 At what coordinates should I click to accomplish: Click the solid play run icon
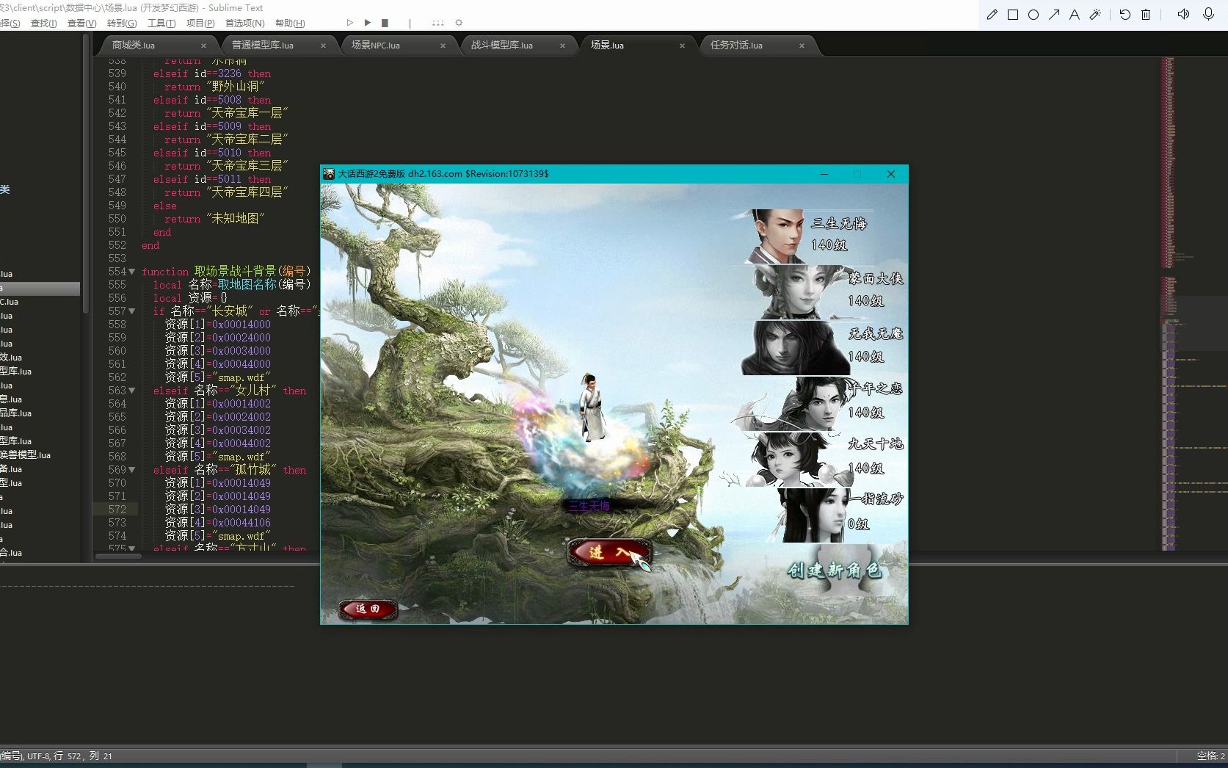point(368,23)
